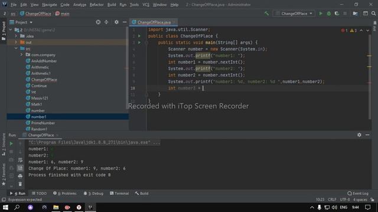This screenshot has width=378, height=212.
Task: Open Windows taskbar search
Action: [17, 207]
